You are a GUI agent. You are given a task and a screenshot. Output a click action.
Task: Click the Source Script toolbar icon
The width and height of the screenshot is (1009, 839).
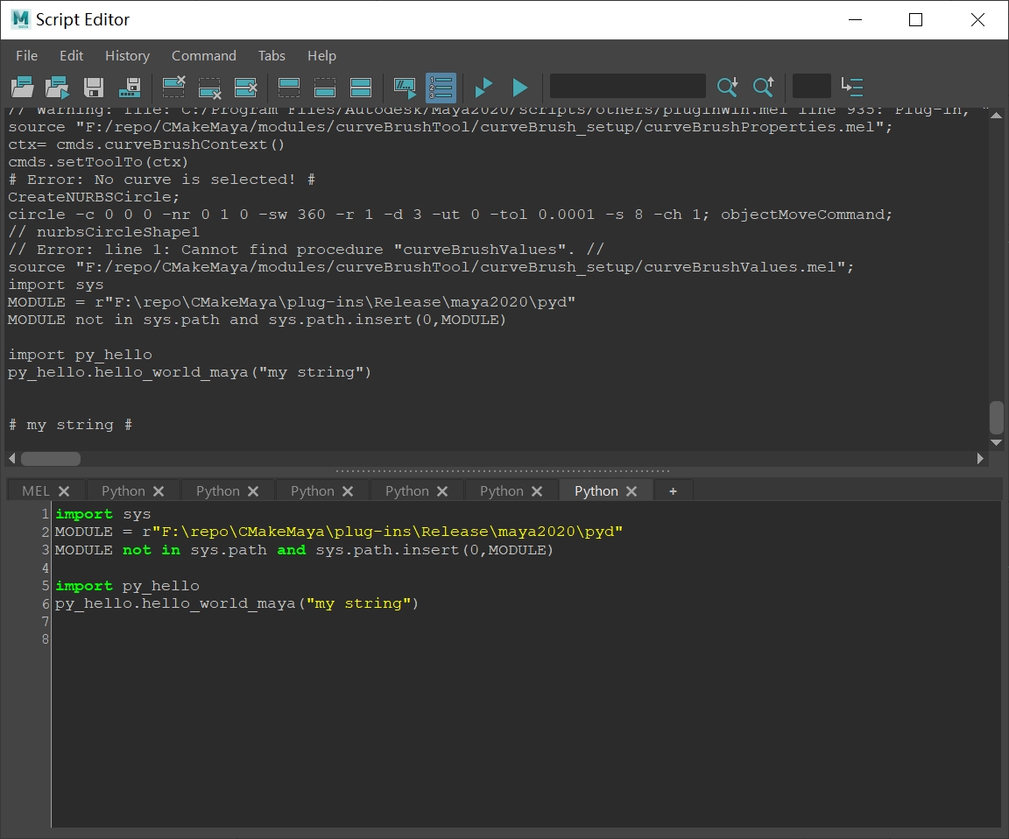point(57,87)
